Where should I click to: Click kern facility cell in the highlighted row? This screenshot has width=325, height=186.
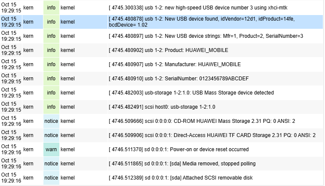[x=28, y=22]
